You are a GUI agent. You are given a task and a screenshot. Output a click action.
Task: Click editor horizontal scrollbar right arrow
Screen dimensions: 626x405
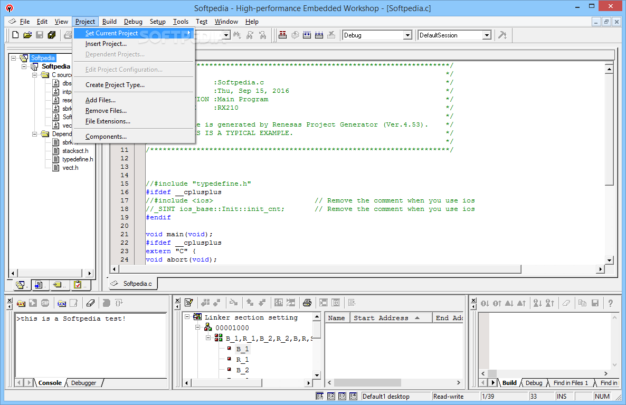click(x=601, y=269)
